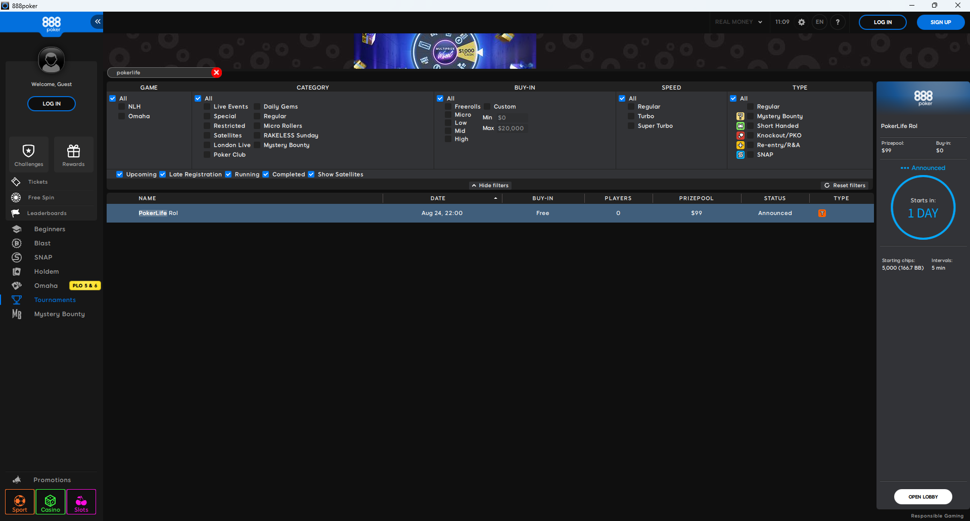Click the orange T type icon in PokerLife row

(822, 213)
